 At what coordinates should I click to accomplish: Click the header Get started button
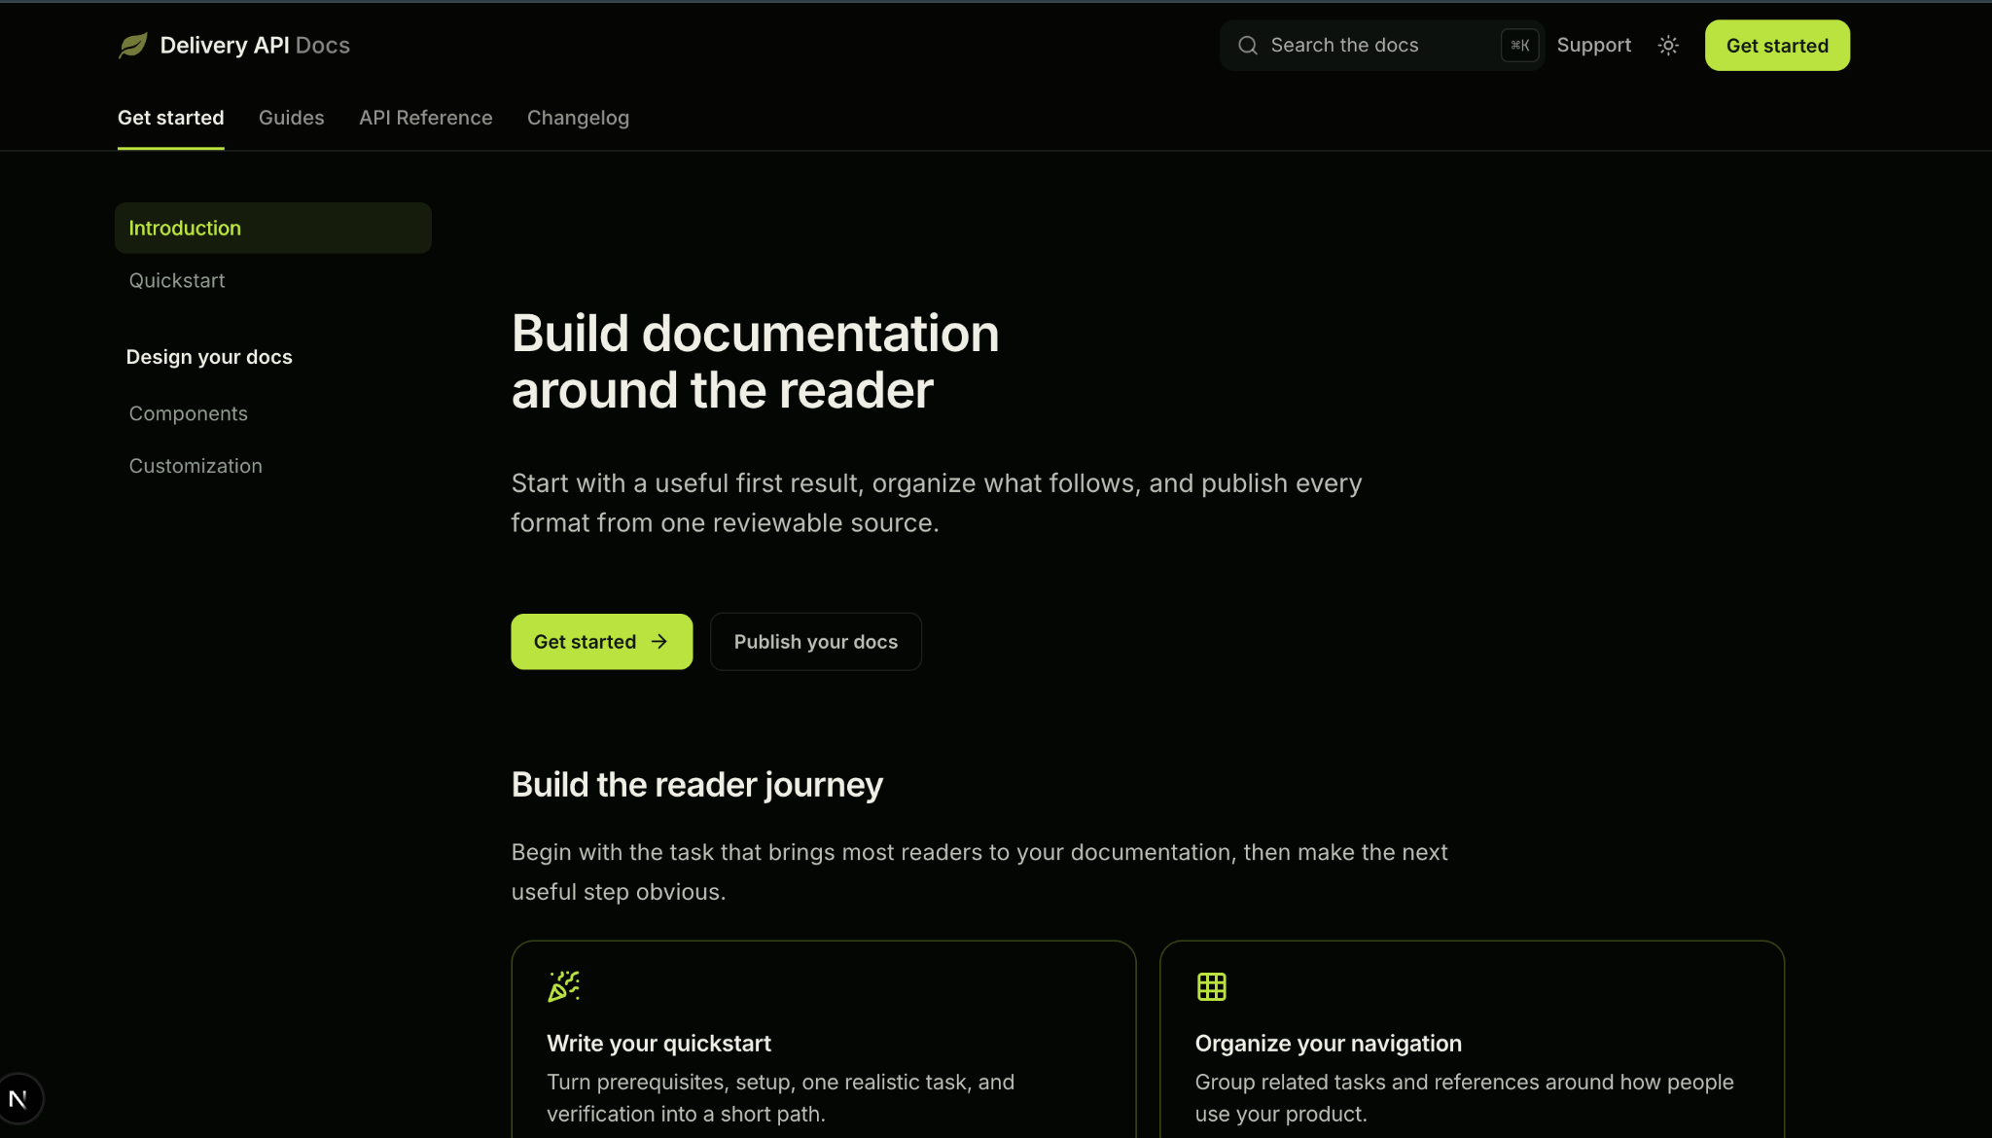(x=1777, y=46)
